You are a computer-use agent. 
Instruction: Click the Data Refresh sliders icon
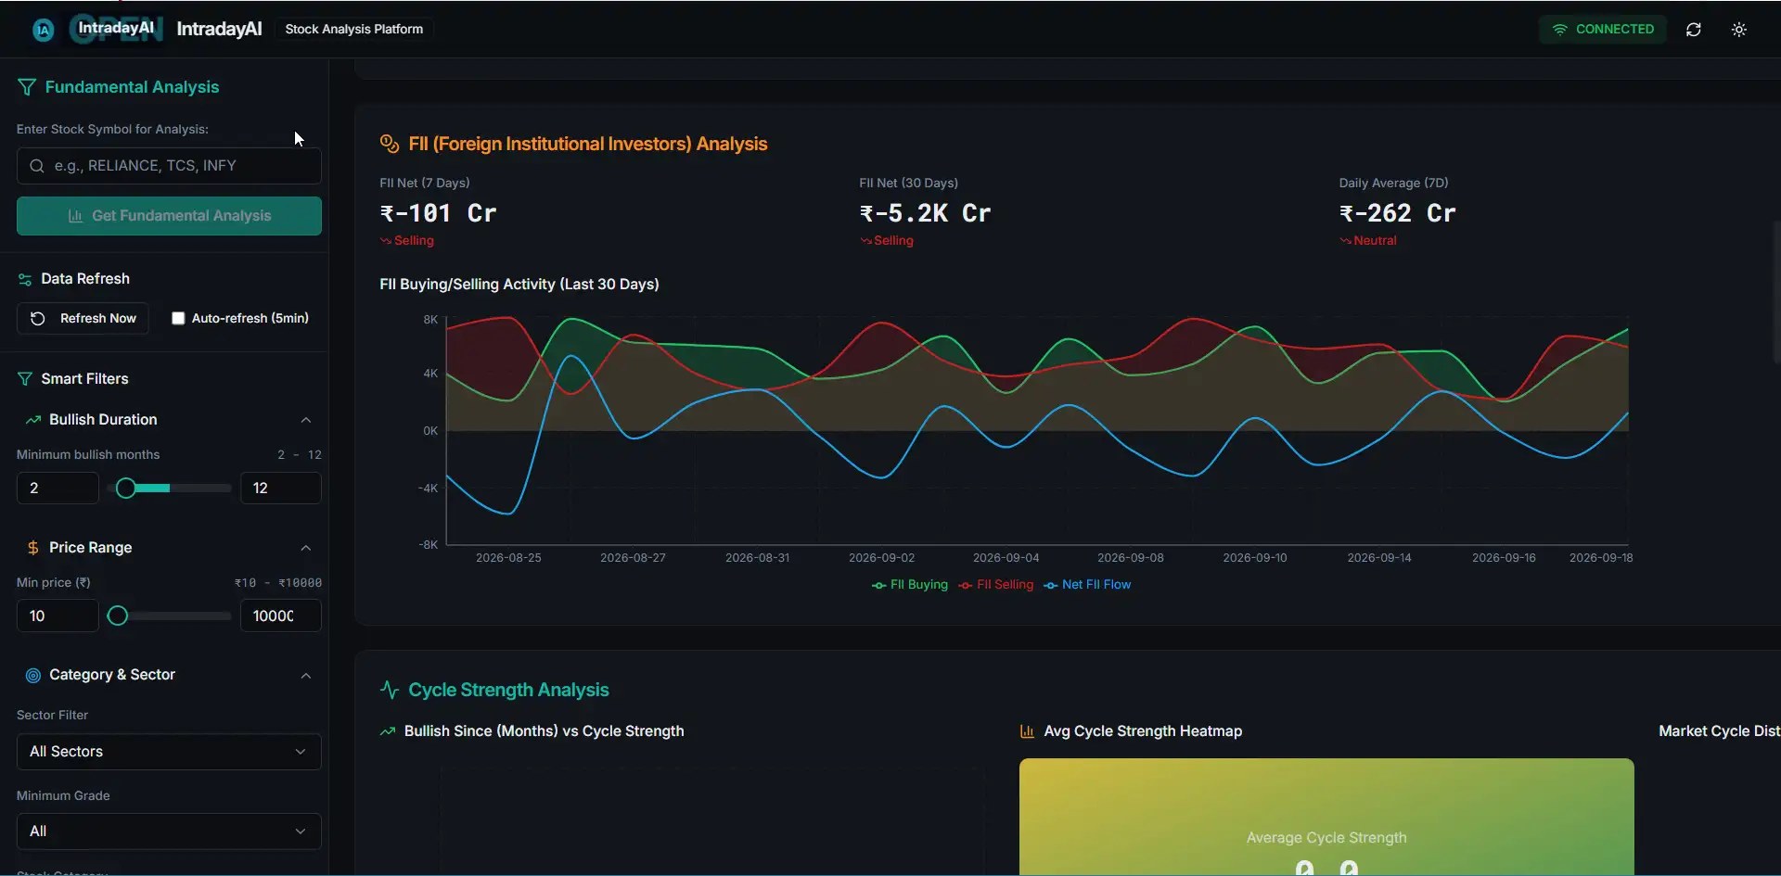click(25, 279)
